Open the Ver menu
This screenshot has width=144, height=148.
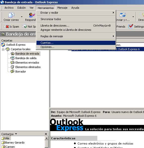pyautogui.click(x=32, y=8)
